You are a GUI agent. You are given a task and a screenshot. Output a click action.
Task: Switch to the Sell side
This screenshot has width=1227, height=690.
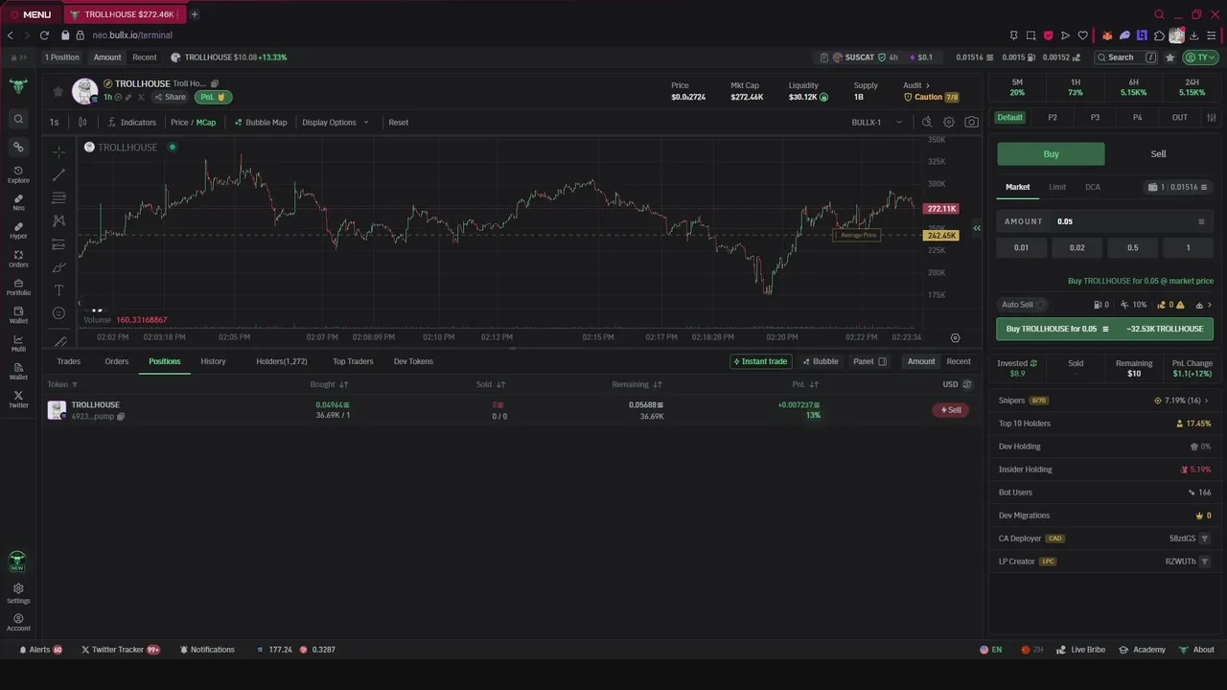1158,153
